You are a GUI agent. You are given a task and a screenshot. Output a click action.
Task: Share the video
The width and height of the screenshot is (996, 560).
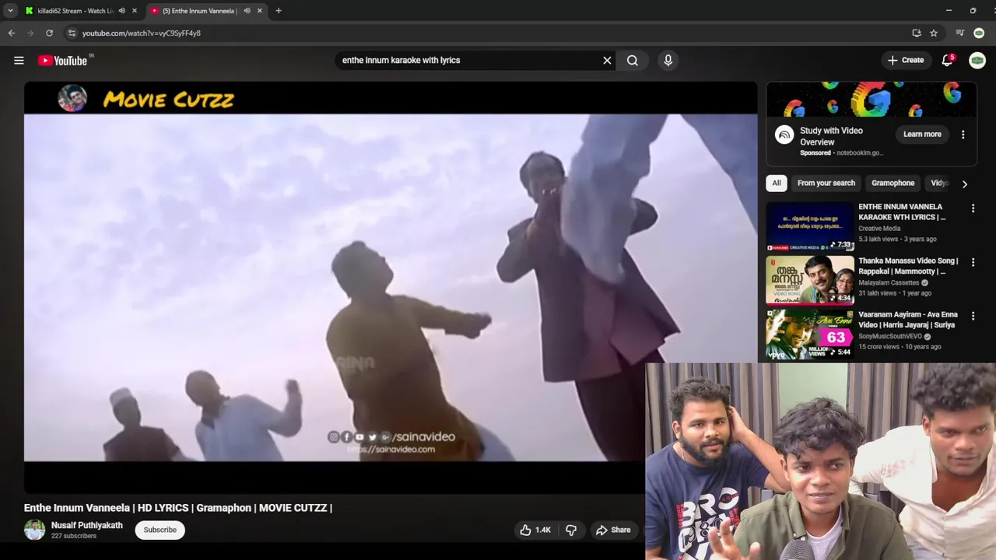tap(613, 530)
